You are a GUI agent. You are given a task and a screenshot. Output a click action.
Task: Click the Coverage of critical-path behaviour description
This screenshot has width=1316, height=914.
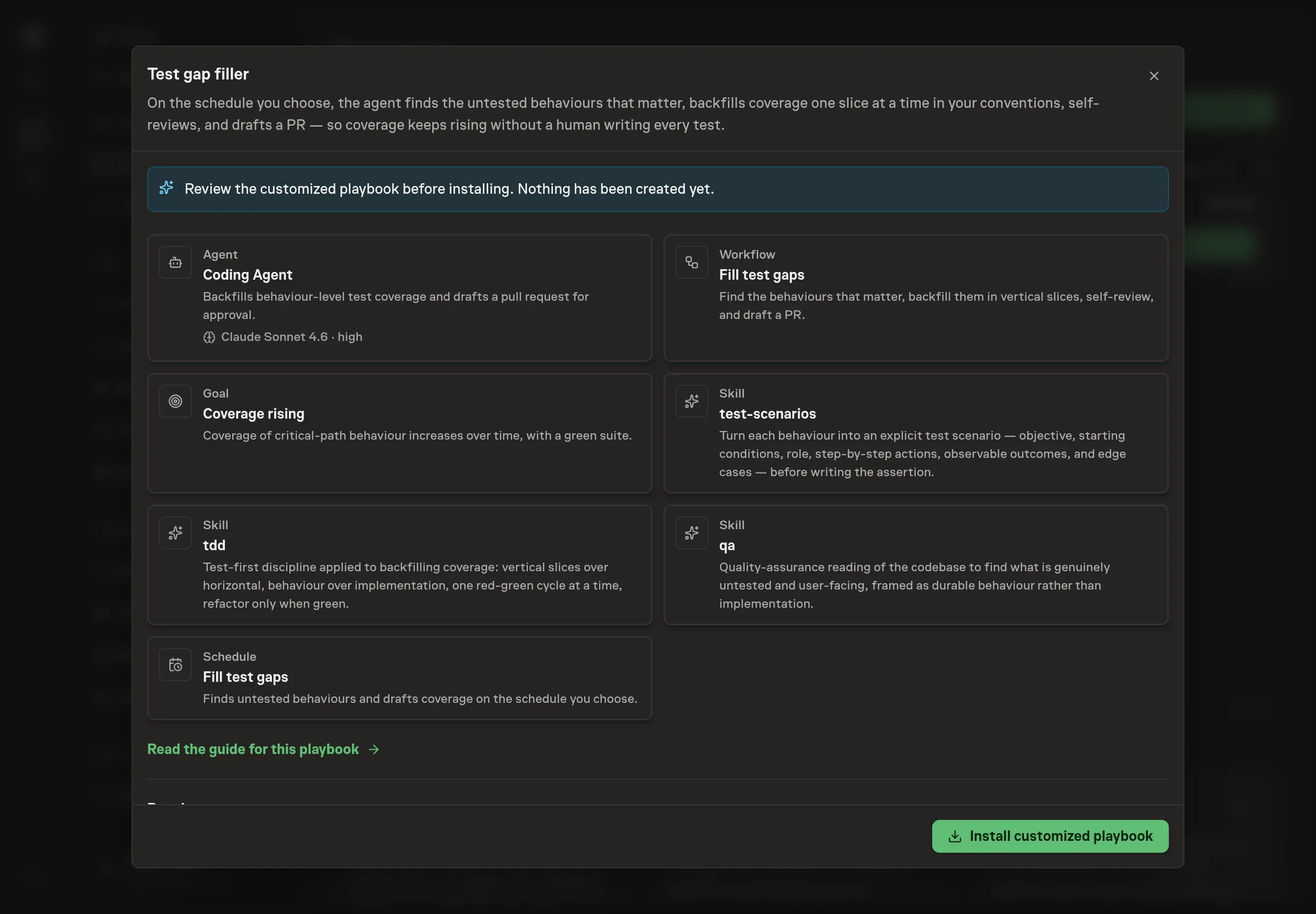(417, 435)
